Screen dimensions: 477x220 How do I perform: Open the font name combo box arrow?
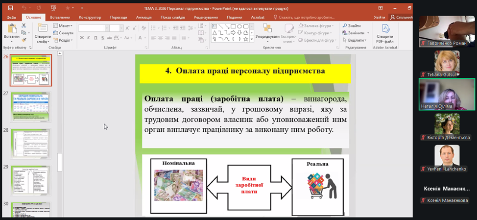coord(107,28)
